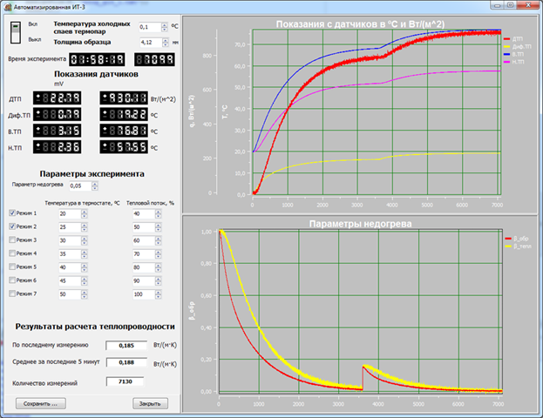Click the Результаты расчета теплопроводности heading
543x418 pixels.
95,327
